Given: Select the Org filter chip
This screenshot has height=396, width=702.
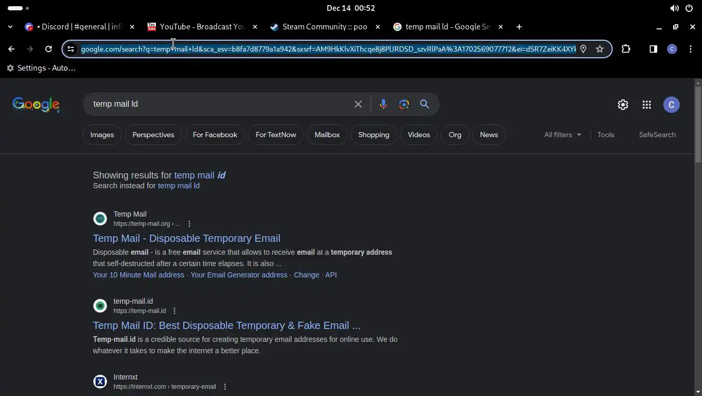Looking at the screenshot, I should click(455, 135).
